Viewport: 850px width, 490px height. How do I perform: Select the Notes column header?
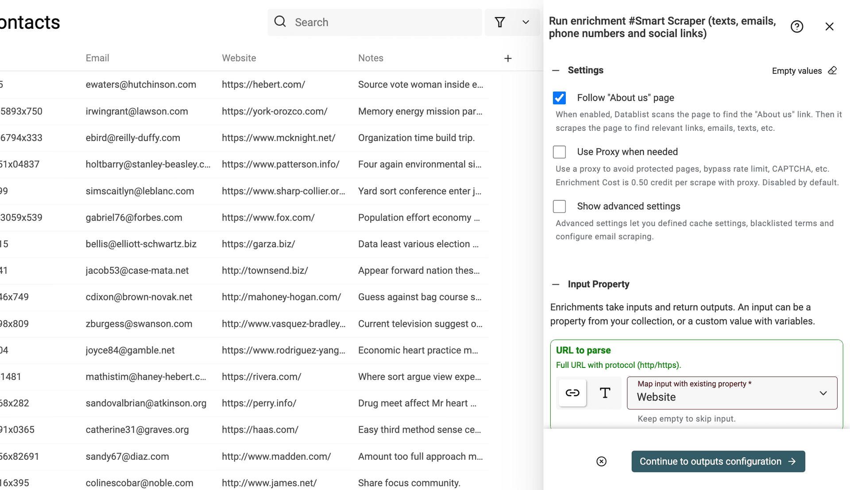pyautogui.click(x=371, y=58)
